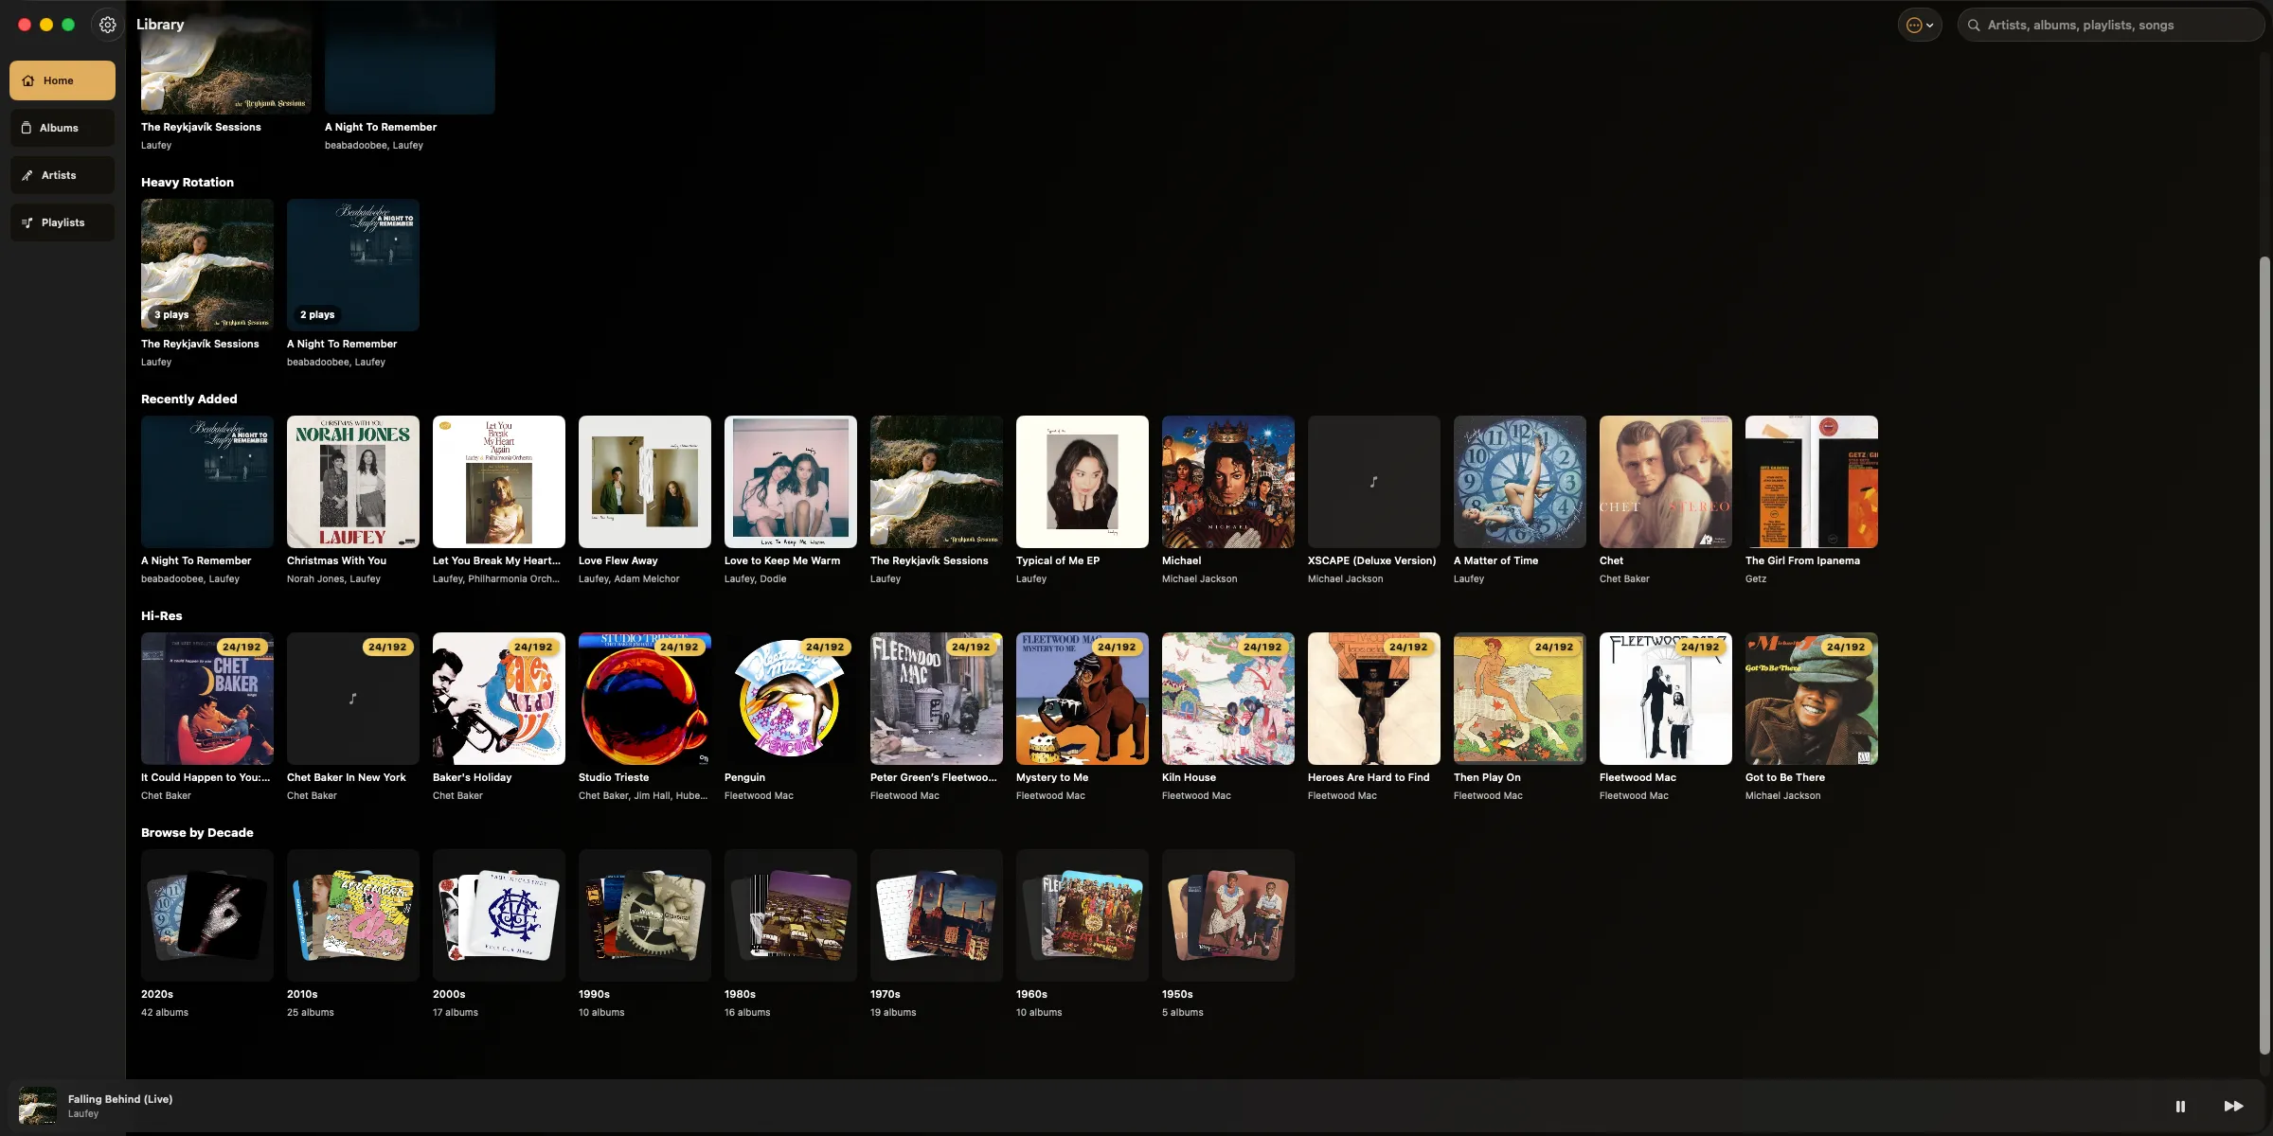The height and width of the screenshot is (1136, 2273).
Task: Skip to the next track
Action: point(2233,1106)
